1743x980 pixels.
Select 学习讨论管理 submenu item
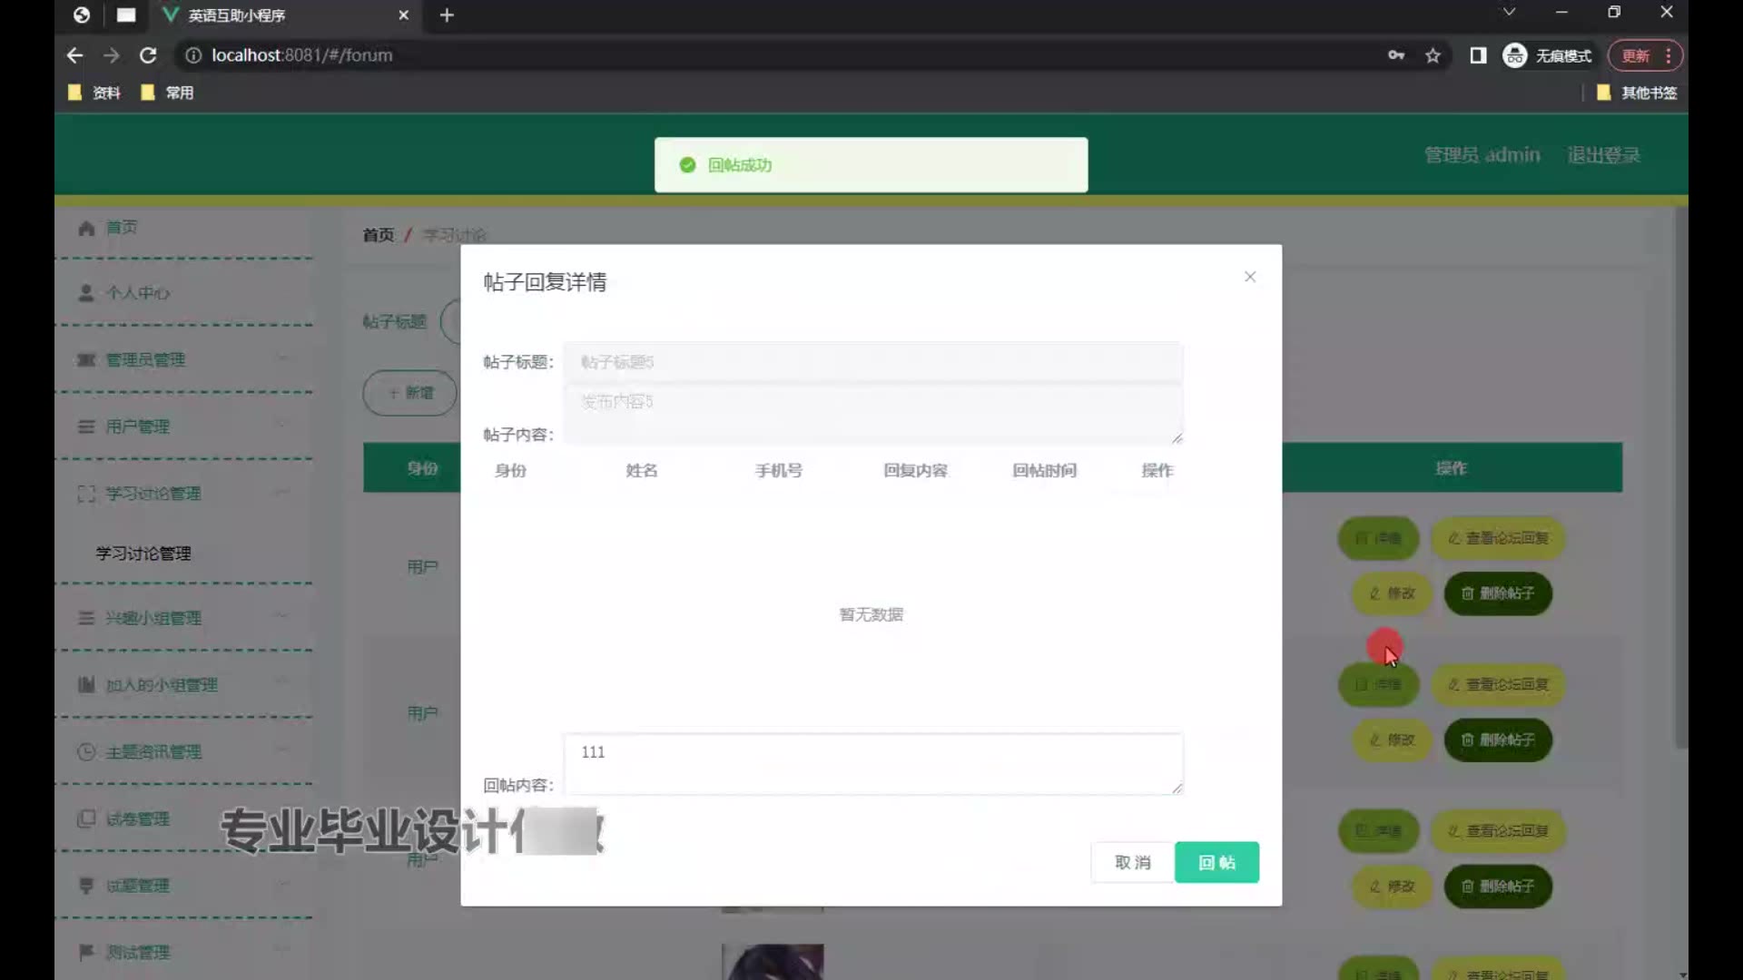point(143,554)
